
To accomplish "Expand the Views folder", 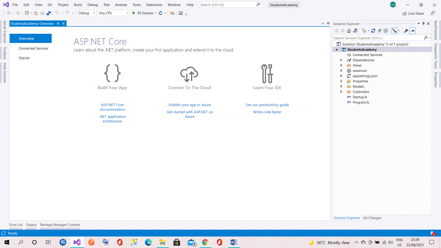I will (x=341, y=65).
